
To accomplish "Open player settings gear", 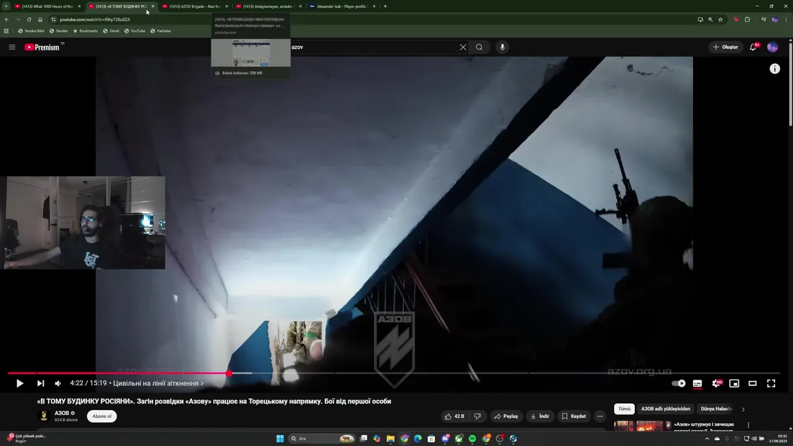I will 716,383.
